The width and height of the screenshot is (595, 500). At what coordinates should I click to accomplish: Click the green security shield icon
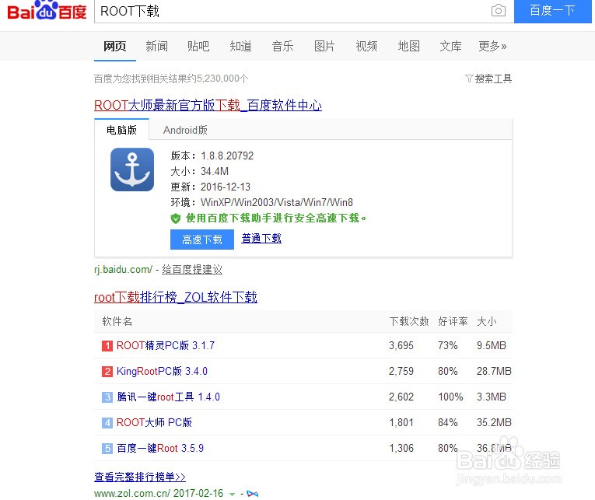click(176, 219)
